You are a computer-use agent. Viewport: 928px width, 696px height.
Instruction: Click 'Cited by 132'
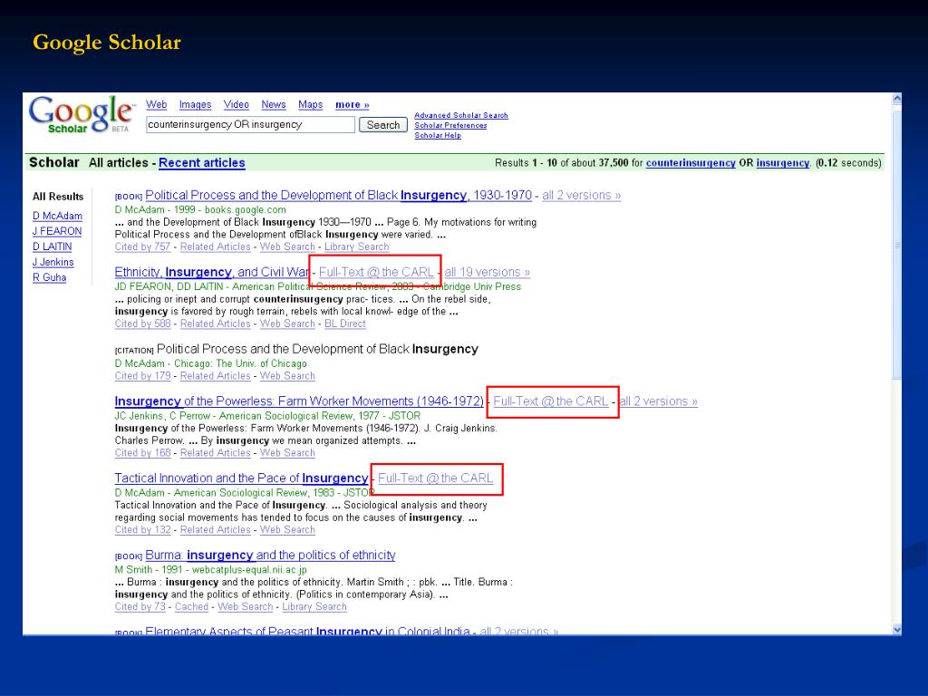[142, 529]
